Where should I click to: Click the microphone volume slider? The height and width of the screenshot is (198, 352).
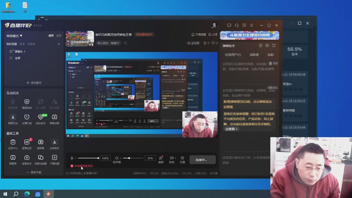pyautogui.click(x=88, y=158)
